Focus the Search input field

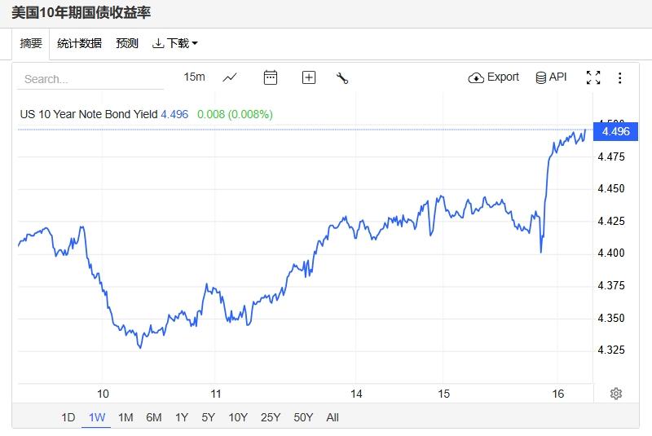coord(90,79)
